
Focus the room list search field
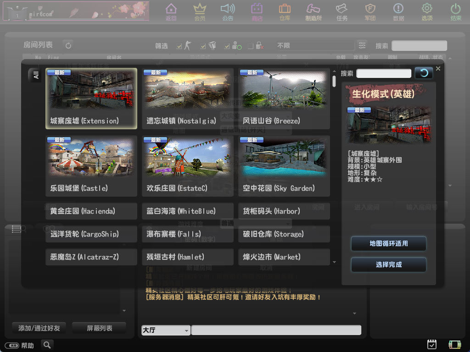click(x=419, y=45)
